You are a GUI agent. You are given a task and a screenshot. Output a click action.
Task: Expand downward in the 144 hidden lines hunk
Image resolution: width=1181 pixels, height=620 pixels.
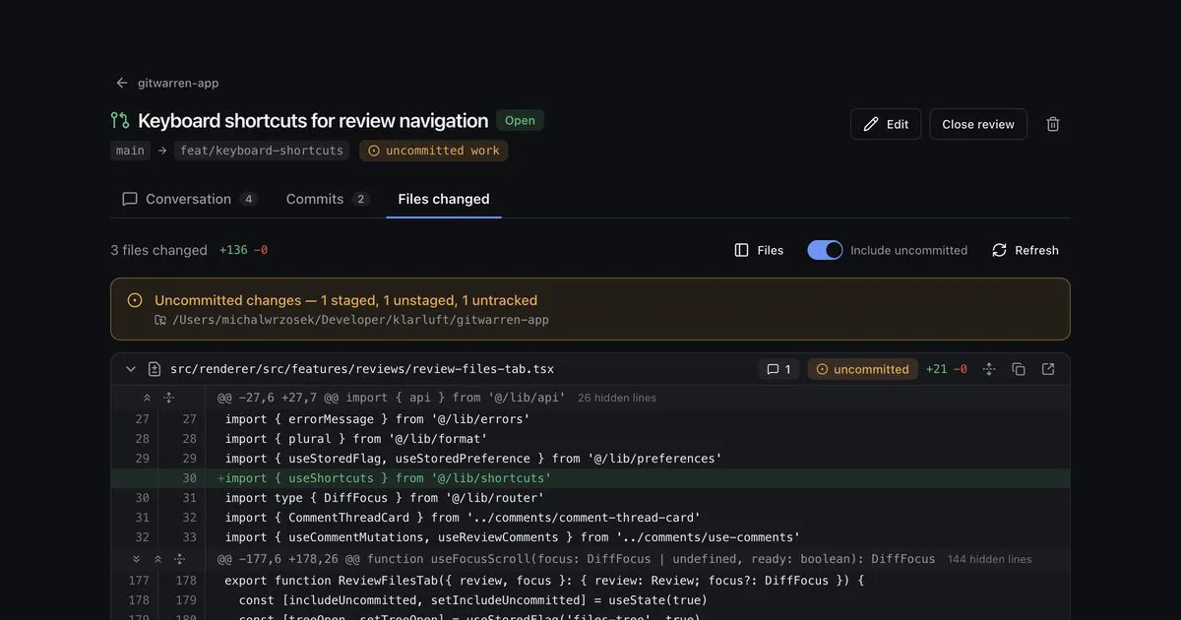coord(137,559)
